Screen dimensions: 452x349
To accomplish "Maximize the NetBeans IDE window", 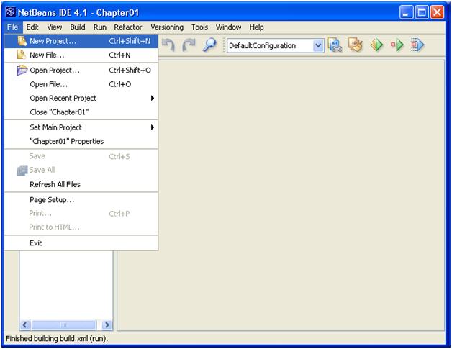I will click(422, 12).
